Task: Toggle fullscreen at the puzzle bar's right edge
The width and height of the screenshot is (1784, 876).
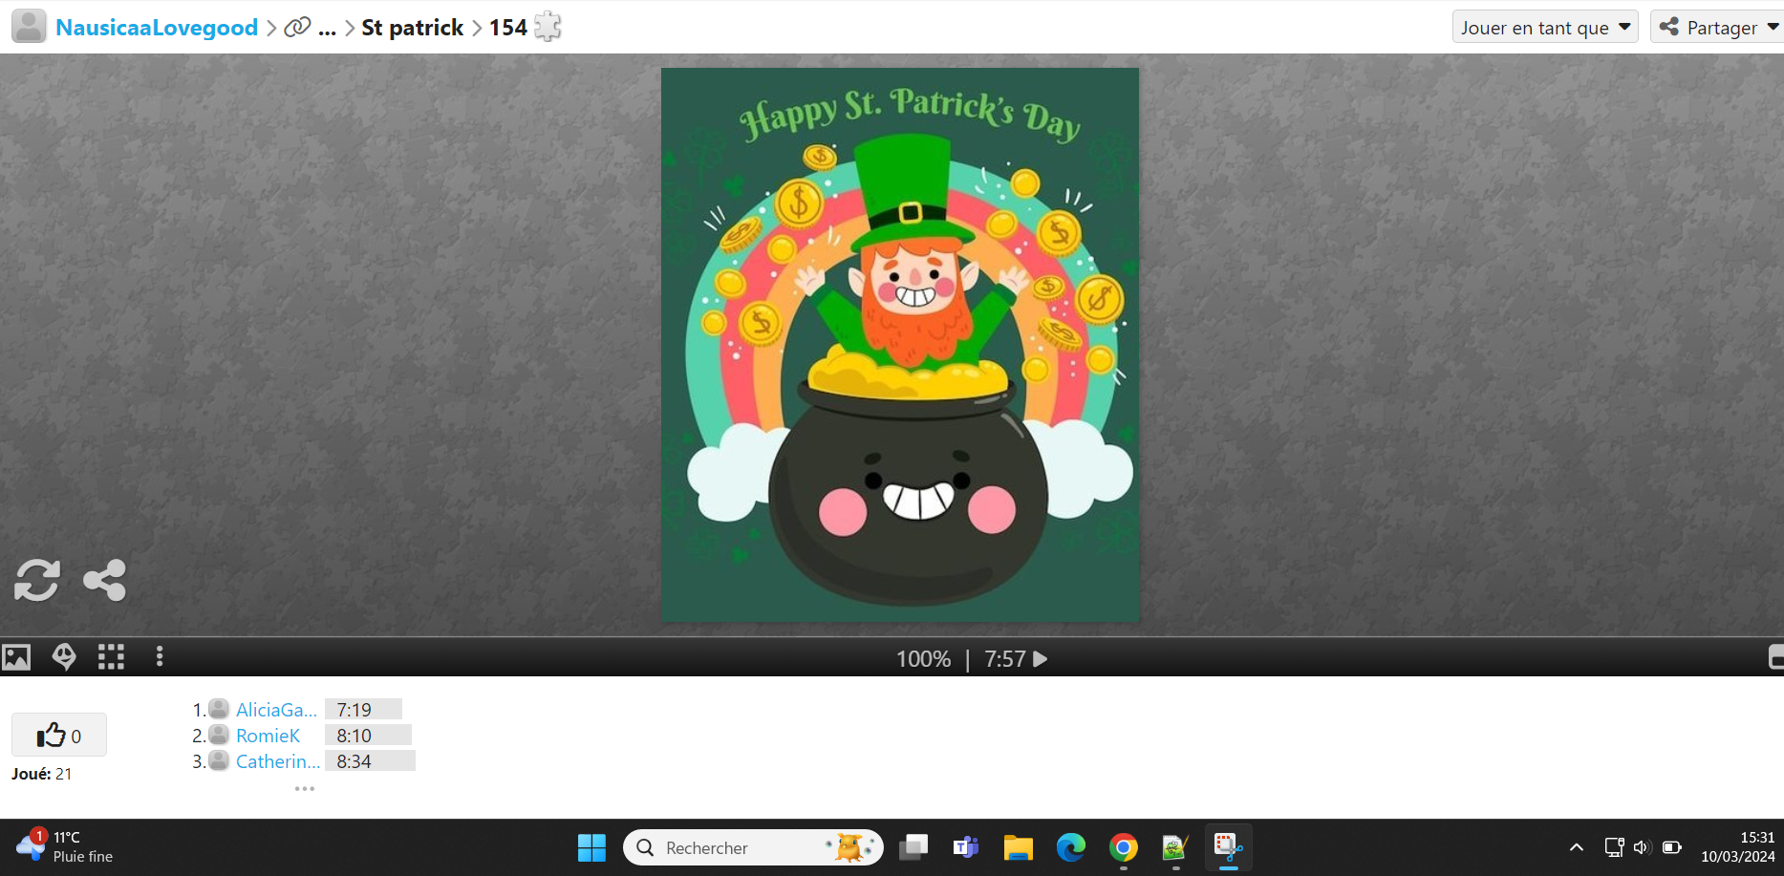Action: point(1775,657)
